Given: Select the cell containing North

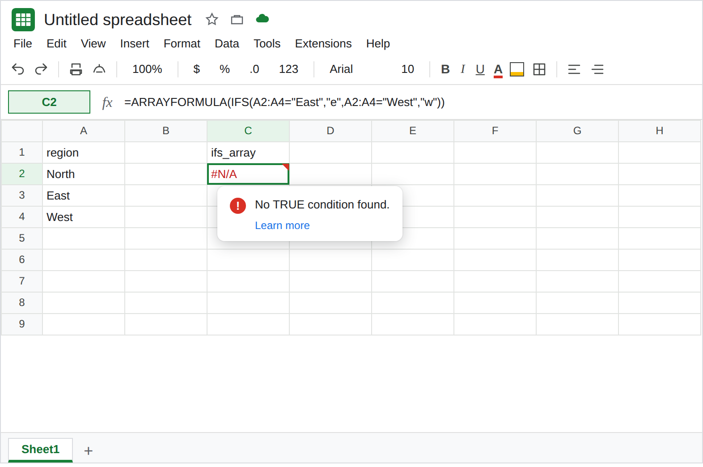Looking at the screenshot, I should click(x=84, y=174).
